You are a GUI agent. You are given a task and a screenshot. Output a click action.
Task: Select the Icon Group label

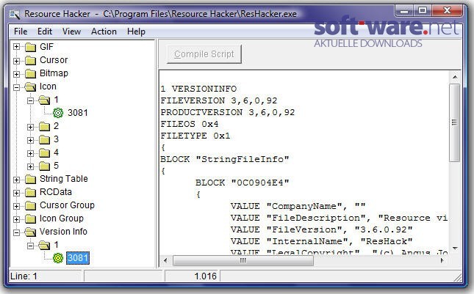click(x=62, y=218)
